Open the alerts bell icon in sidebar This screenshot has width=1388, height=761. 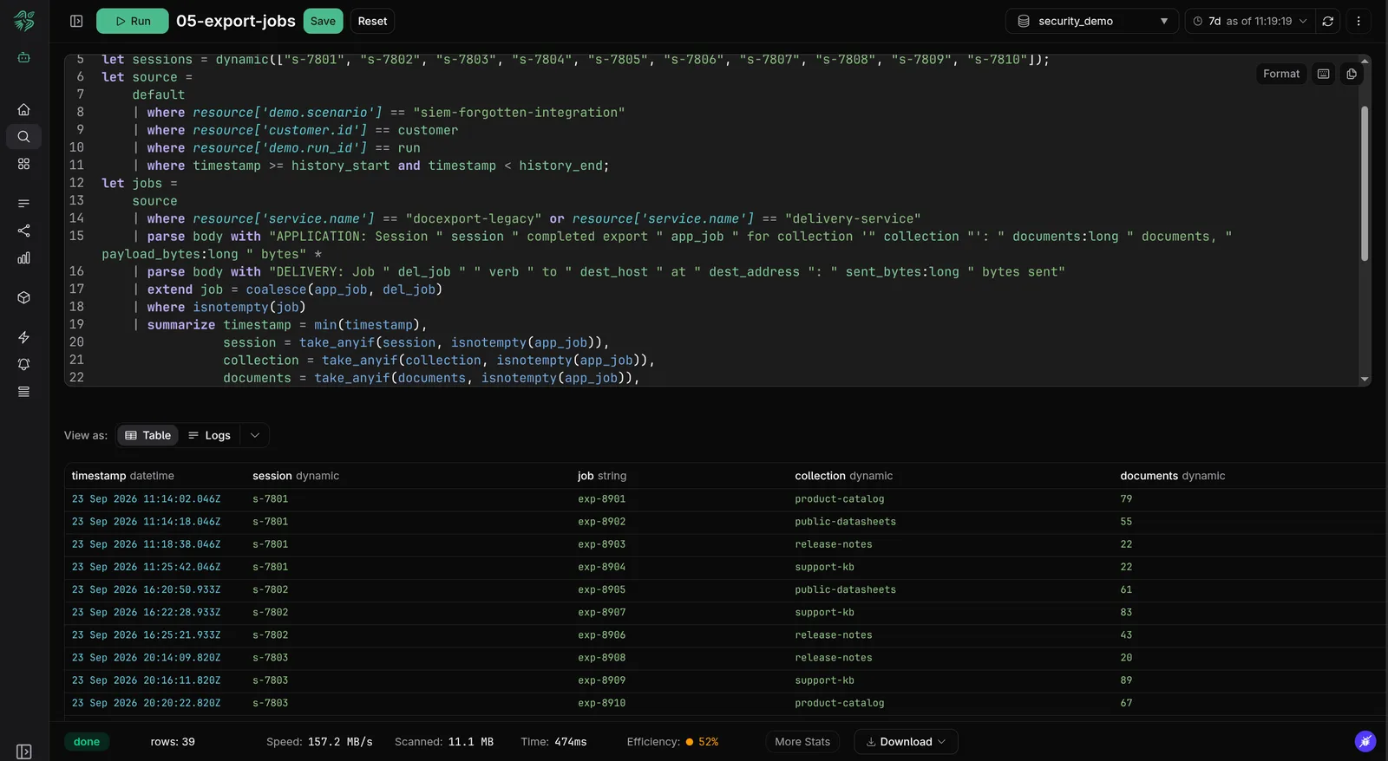pos(24,365)
